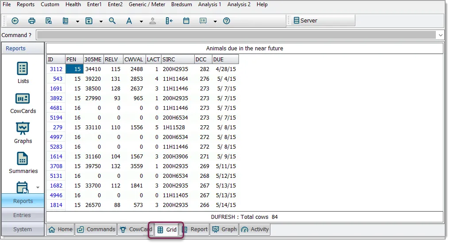Switch to the Graph tab

pyautogui.click(x=224, y=229)
